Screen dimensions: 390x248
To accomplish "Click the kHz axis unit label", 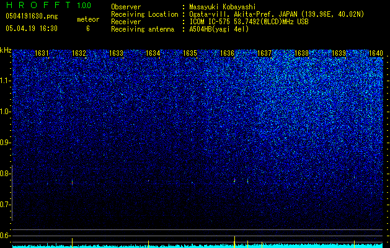I will point(6,50).
